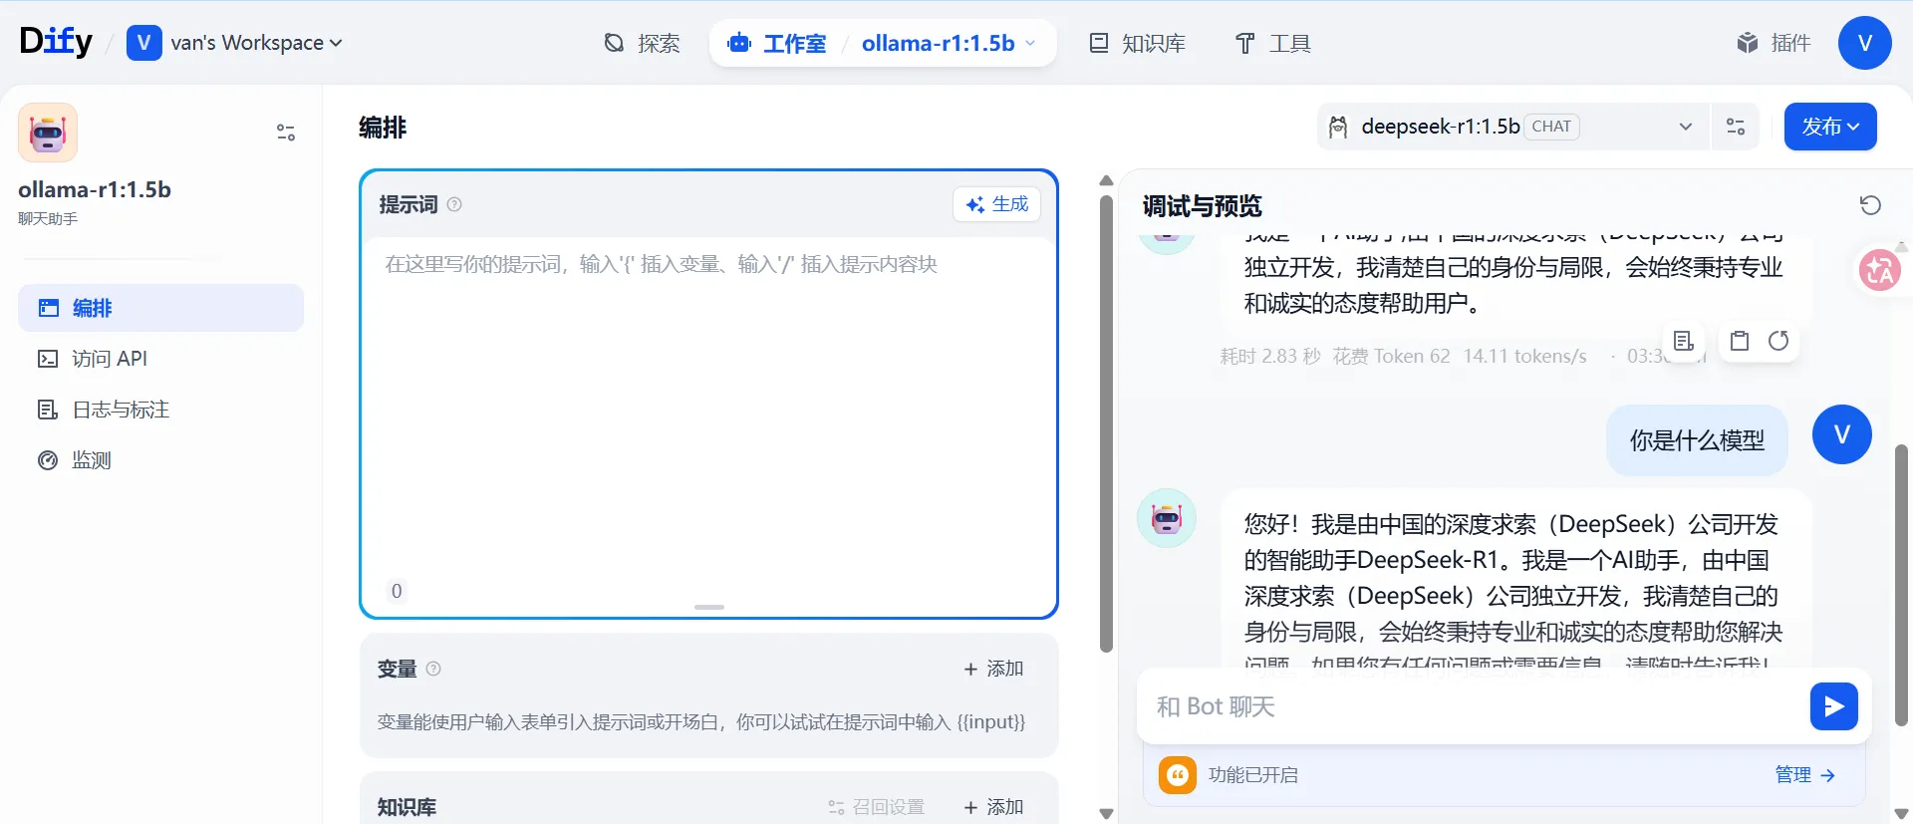The width and height of the screenshot is (1913, 824).
Task: Open the 管理 features link
Action: click(x=1804, y=775)
